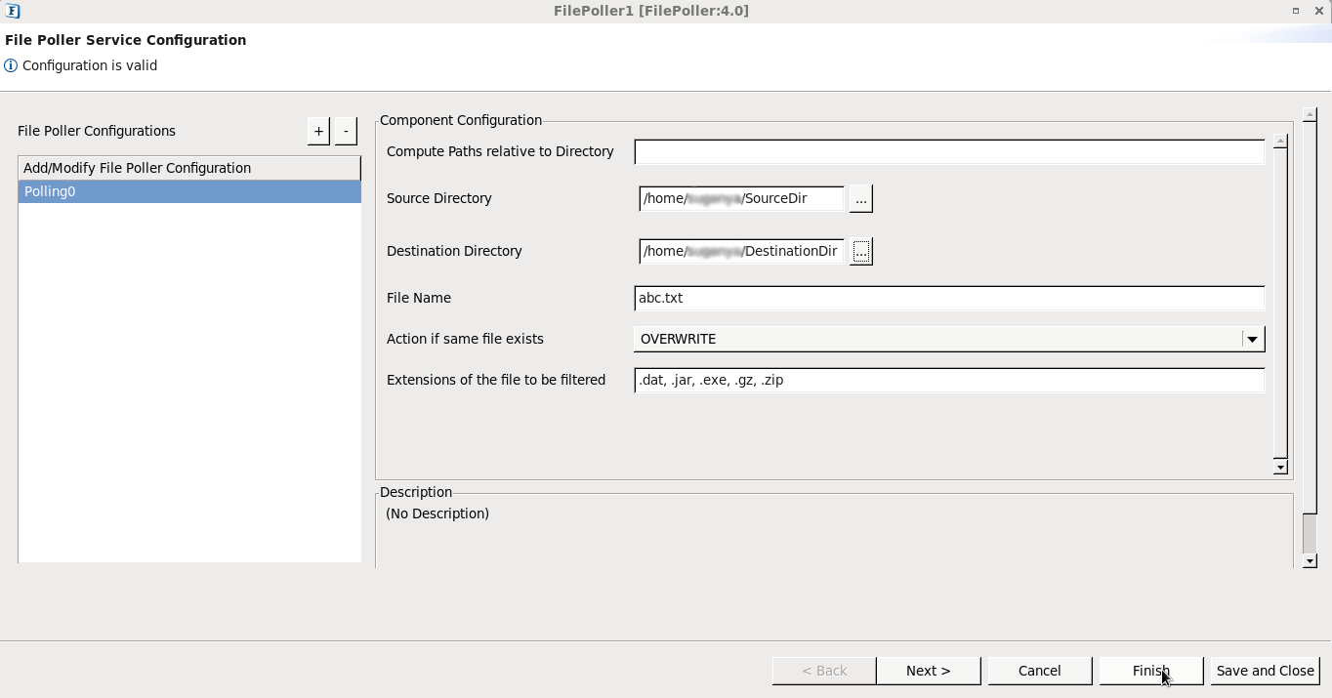Image resolution: width=1332 pixels, height=698 pixels.
Task: Click the file extensions filter field
Action: [x=949, y=381]
